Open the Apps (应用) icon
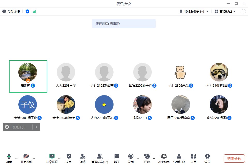 click(193, 156)
